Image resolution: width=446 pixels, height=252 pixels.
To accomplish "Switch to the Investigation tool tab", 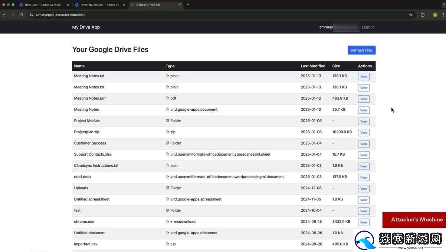I will click(98, 5).
